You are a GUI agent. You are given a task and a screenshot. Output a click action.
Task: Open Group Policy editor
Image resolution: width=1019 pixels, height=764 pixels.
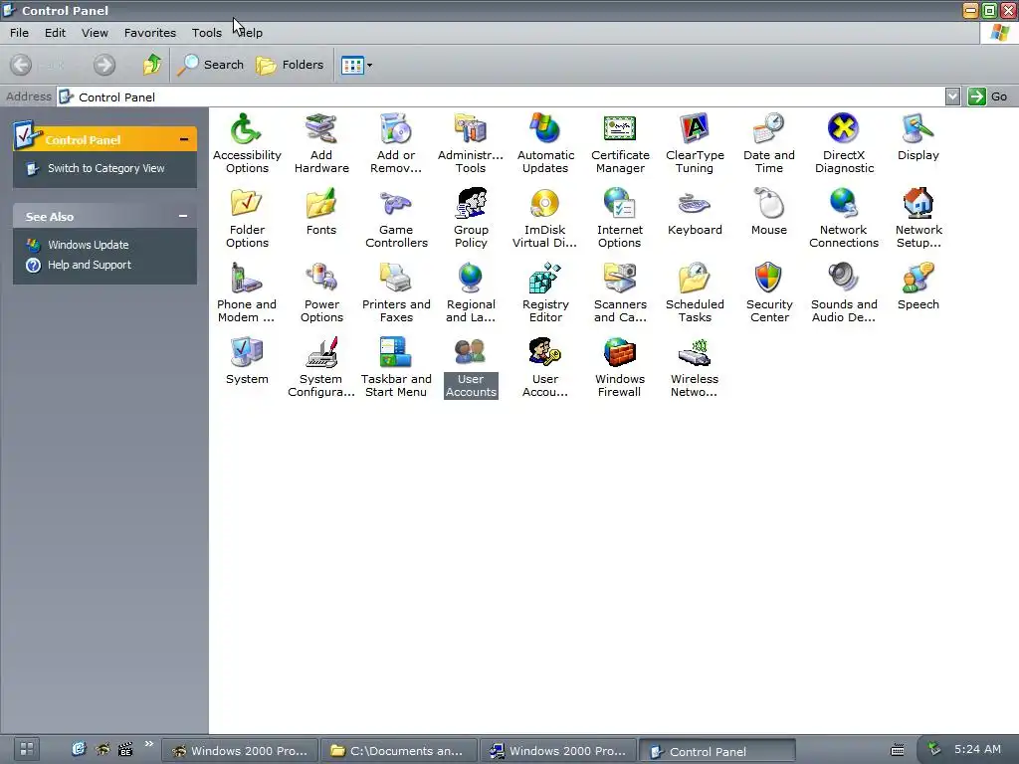tap(471, 218)
